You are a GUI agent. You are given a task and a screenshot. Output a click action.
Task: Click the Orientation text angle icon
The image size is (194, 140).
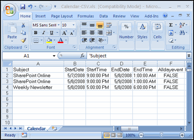click(101, 40)
